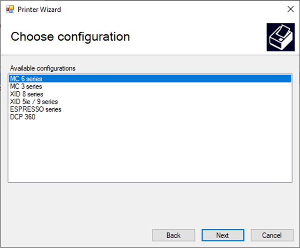Click the Choose configuration heading
This screenshot has width=300, height=248.
pyautogui.click(x=70, y=37)
